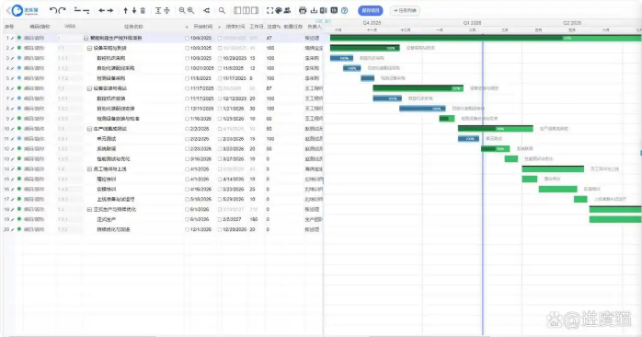Click the undo arrow in the toolbar
Viewport: 642px width, 337px height.
pos(53,10)
